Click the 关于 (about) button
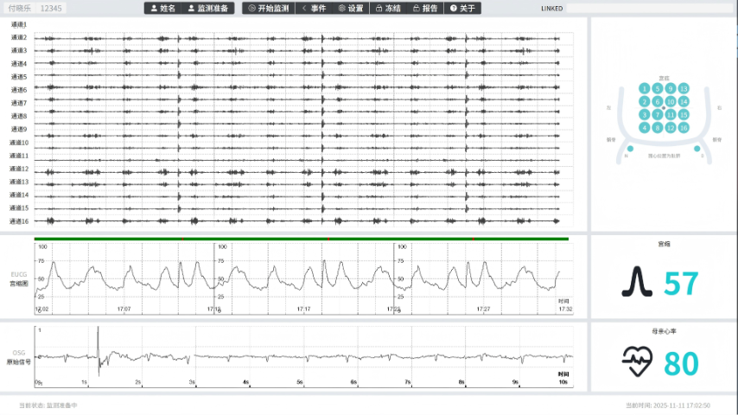The width and height of the screenshot is (738, 415). (x=462, y=8)
